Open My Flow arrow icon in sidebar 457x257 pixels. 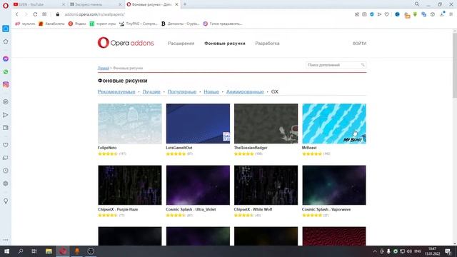6,115
